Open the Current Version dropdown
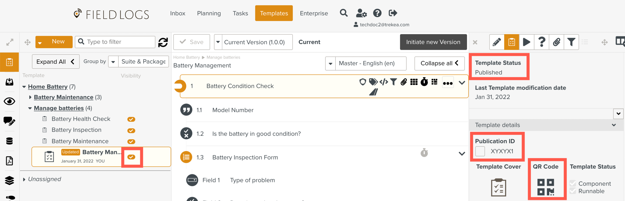This screenshot has height=201, width=625. click(218, 42)
